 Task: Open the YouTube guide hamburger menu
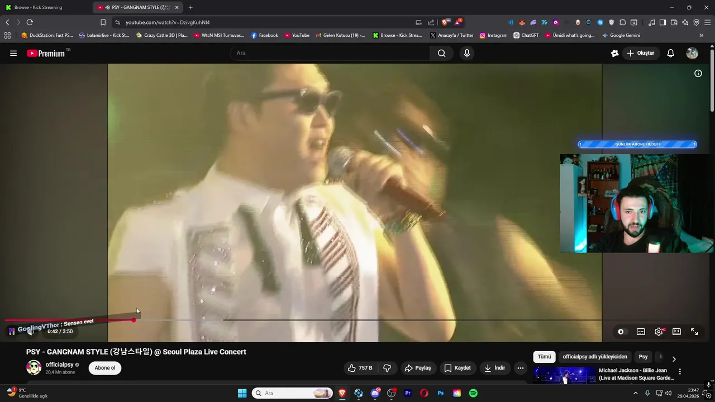click(x=13, y=53)
